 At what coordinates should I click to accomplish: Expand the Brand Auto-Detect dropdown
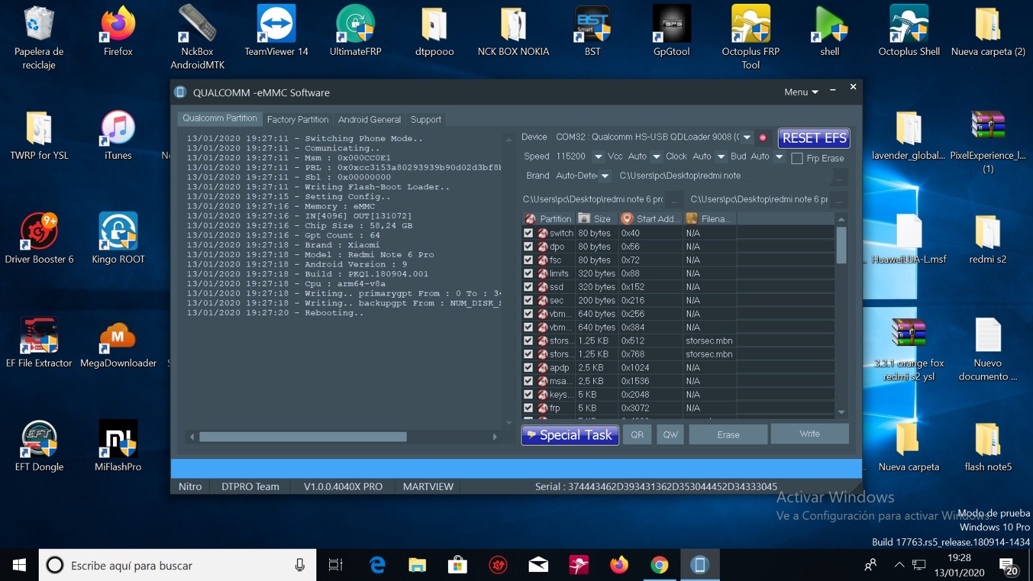coord(605,176)
